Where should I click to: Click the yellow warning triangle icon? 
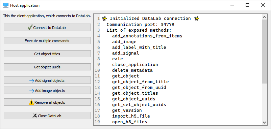[31, 102]
